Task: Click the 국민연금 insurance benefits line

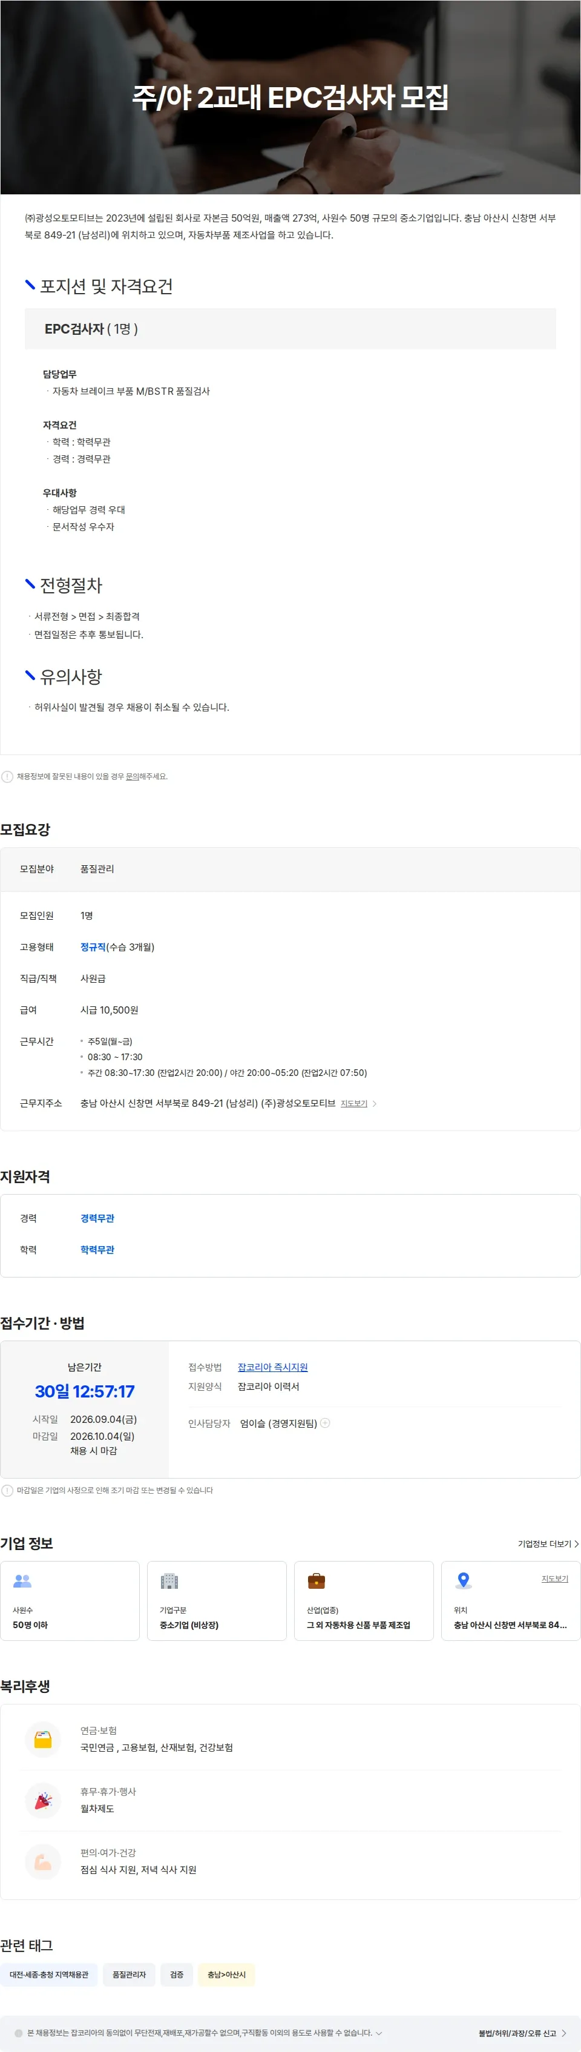Action: point(156,1747)
